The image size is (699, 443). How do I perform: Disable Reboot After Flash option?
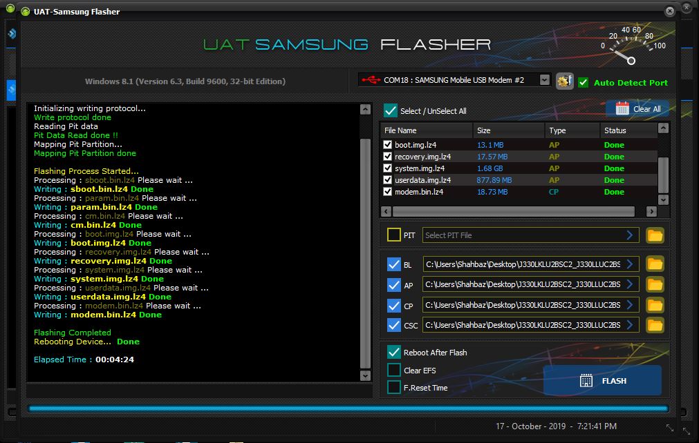tap(394, 353)
